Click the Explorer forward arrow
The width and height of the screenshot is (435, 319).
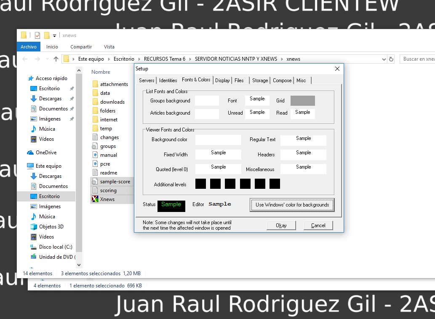coord(37,59)
